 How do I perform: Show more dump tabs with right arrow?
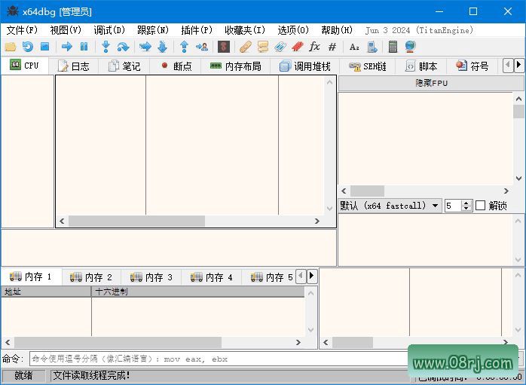312,276
